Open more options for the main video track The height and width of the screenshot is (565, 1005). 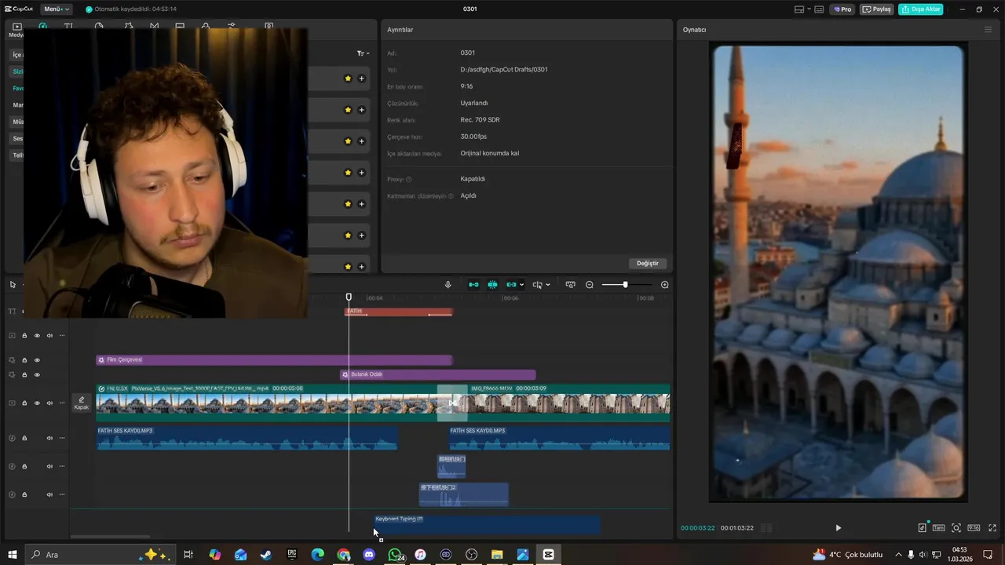[x=62, y=403]
